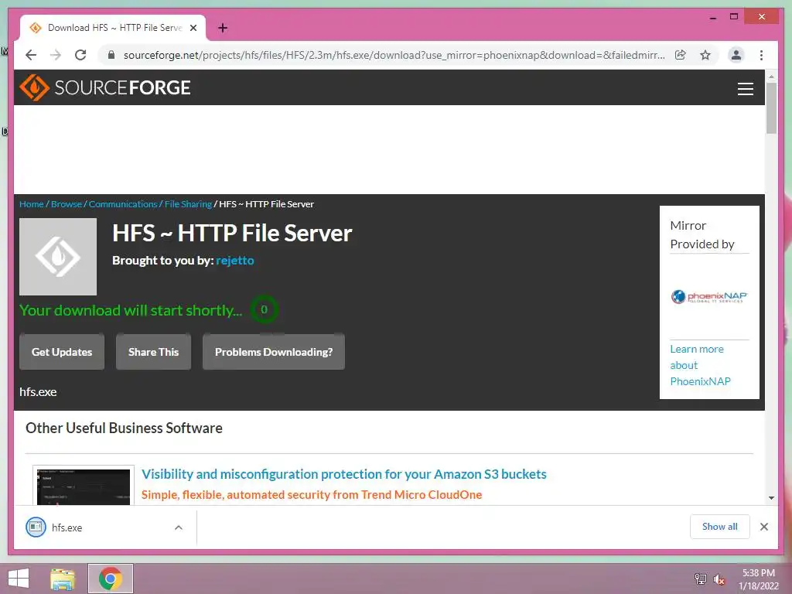Click the 'HFS ~ HTTP File Server' title
This screenshot has height=594, width=792.
[x=232, y=234]
